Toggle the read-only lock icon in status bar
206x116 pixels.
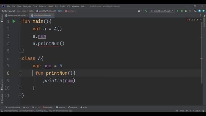point(203,111)
